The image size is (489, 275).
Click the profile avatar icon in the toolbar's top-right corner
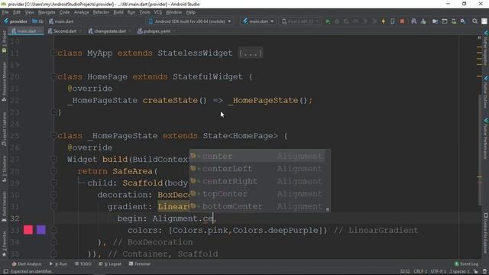tap(484, 21)
